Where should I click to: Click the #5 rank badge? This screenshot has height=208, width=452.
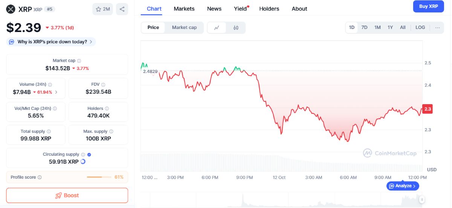click(x=49, y=9)
